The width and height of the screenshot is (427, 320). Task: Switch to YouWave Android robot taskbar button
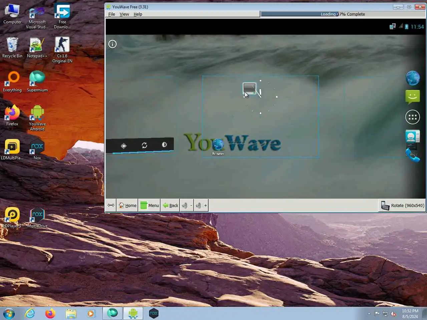coord(133,313)
